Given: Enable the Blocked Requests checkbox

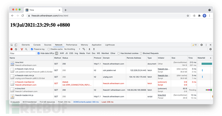Looking at the screenshot, I should [141, 53].
